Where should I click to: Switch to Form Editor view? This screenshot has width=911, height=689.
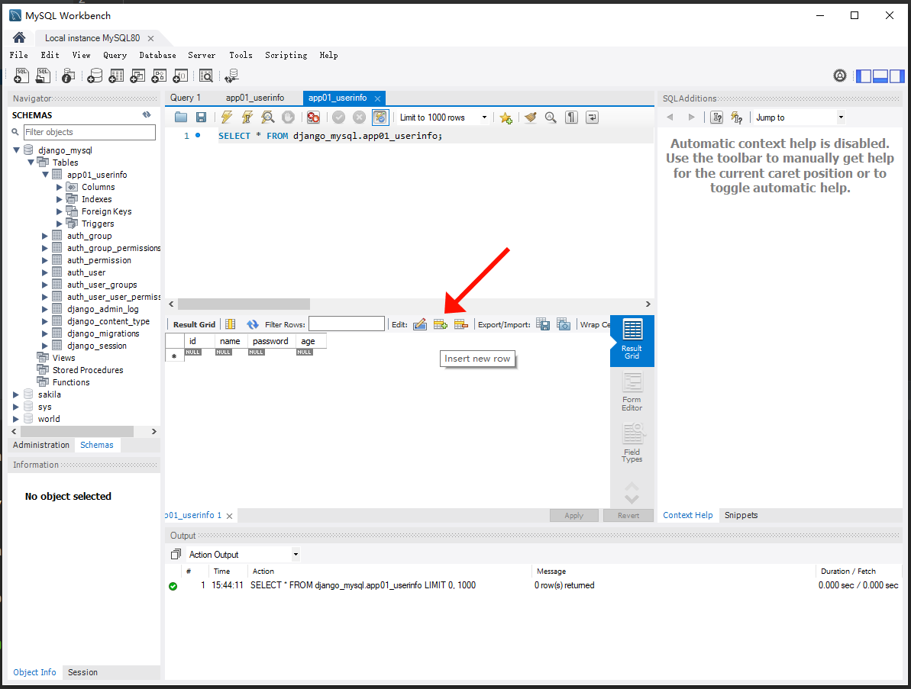coord(632,392)
